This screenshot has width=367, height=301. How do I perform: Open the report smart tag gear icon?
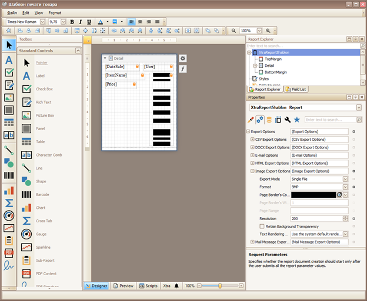[x=183, y=58]
